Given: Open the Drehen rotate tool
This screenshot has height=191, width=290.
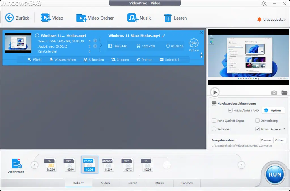Looking at the screenshot, I should tap(144, 60).
